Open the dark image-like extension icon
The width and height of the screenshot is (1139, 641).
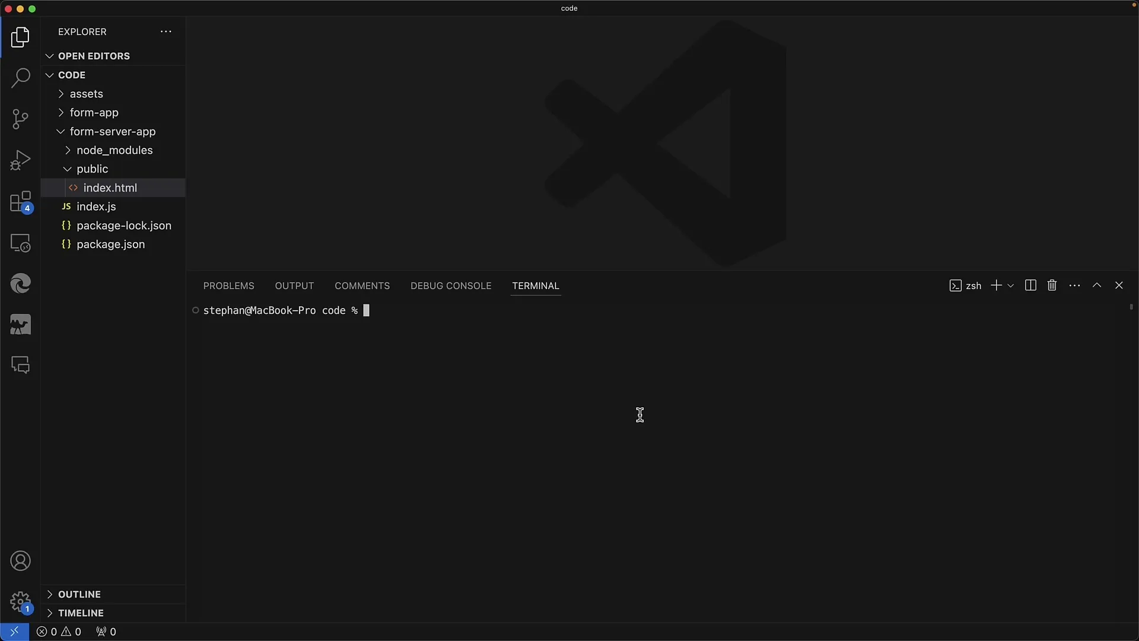click(20, 325)
